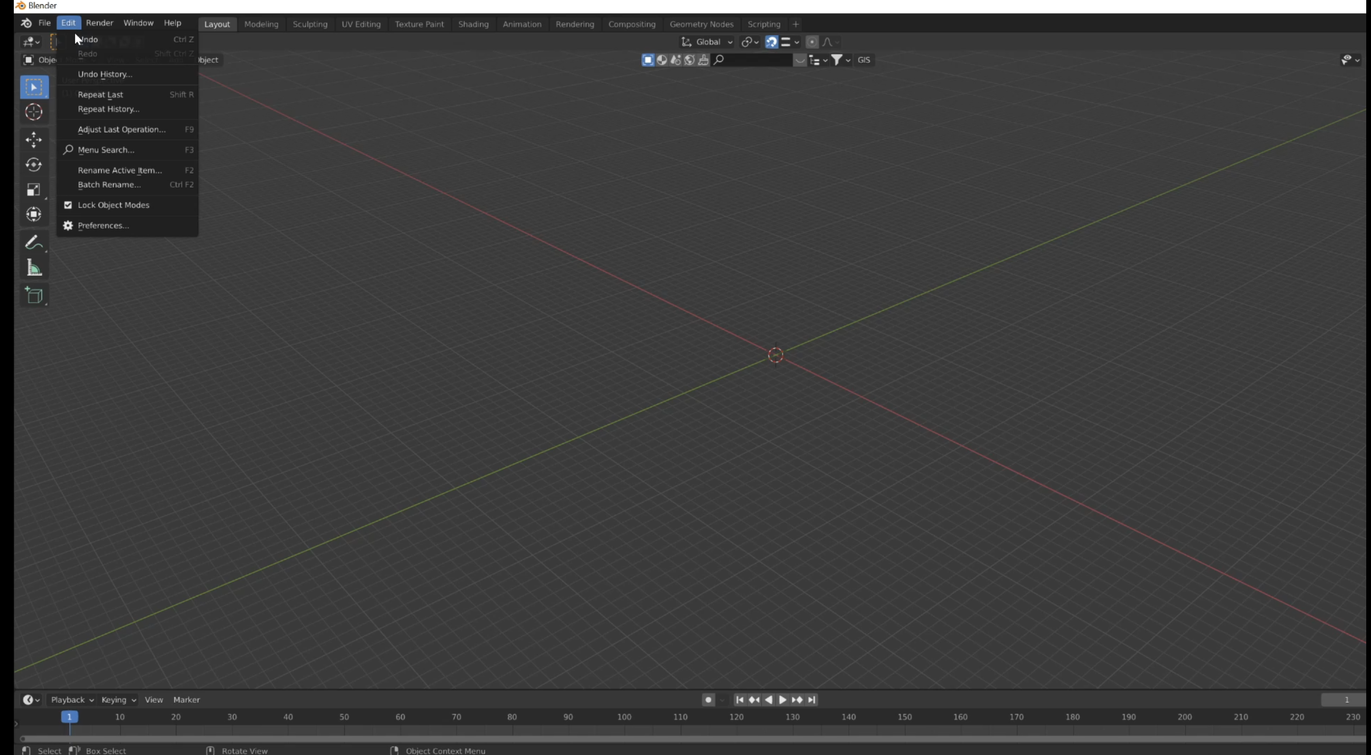Select the Scale tool
The width and height of the screenshot is (1371, 755).
click(34, 189)
